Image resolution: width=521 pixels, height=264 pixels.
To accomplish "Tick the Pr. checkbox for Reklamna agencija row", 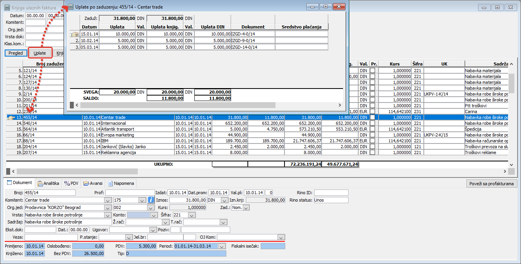I will point(373,152).
